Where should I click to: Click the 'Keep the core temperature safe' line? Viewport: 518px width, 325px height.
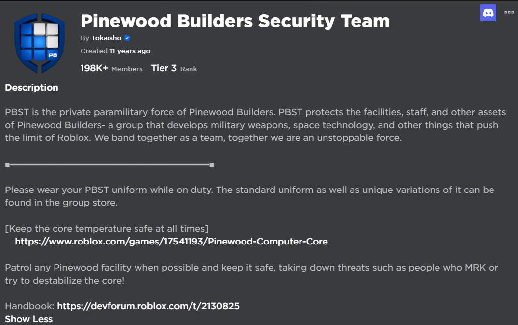(107, 228)
